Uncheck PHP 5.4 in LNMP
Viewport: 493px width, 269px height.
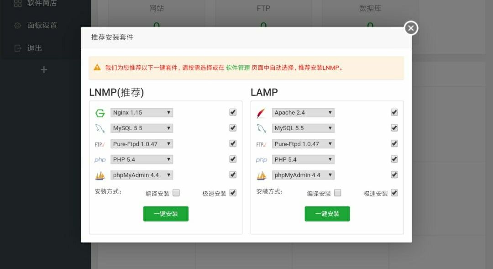coord(233,159)
